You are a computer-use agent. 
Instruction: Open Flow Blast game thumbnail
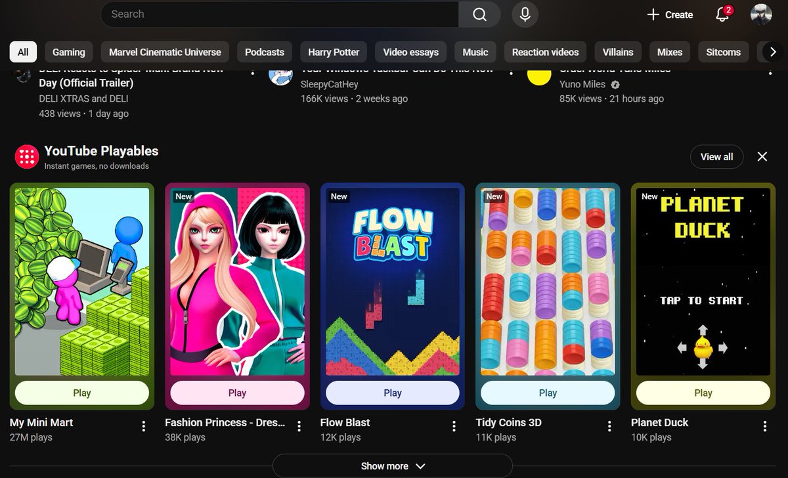pyautogui.click(x=393, y=282)
